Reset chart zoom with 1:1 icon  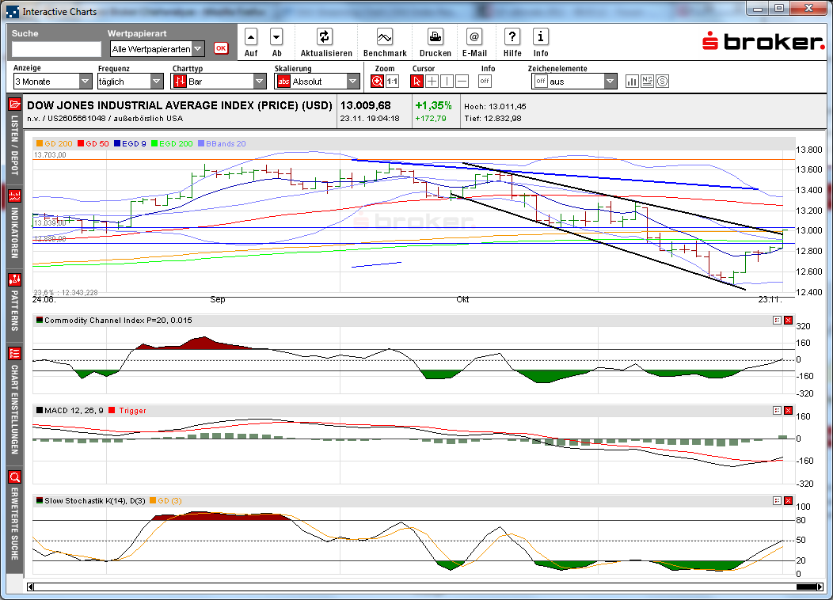point(392,80)
